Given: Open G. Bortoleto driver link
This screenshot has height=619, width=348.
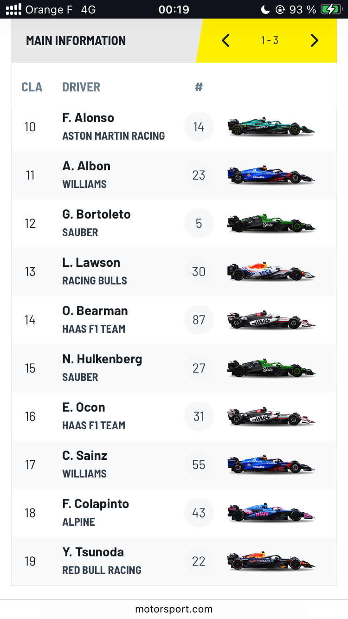Looking at the screenshot, I should pyautogui.click(x=97, y=214).
